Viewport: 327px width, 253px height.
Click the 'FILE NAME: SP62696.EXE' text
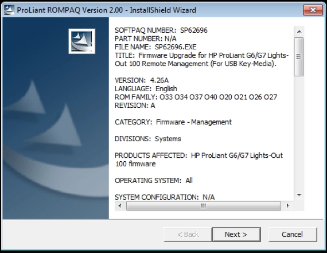[155, 47]
